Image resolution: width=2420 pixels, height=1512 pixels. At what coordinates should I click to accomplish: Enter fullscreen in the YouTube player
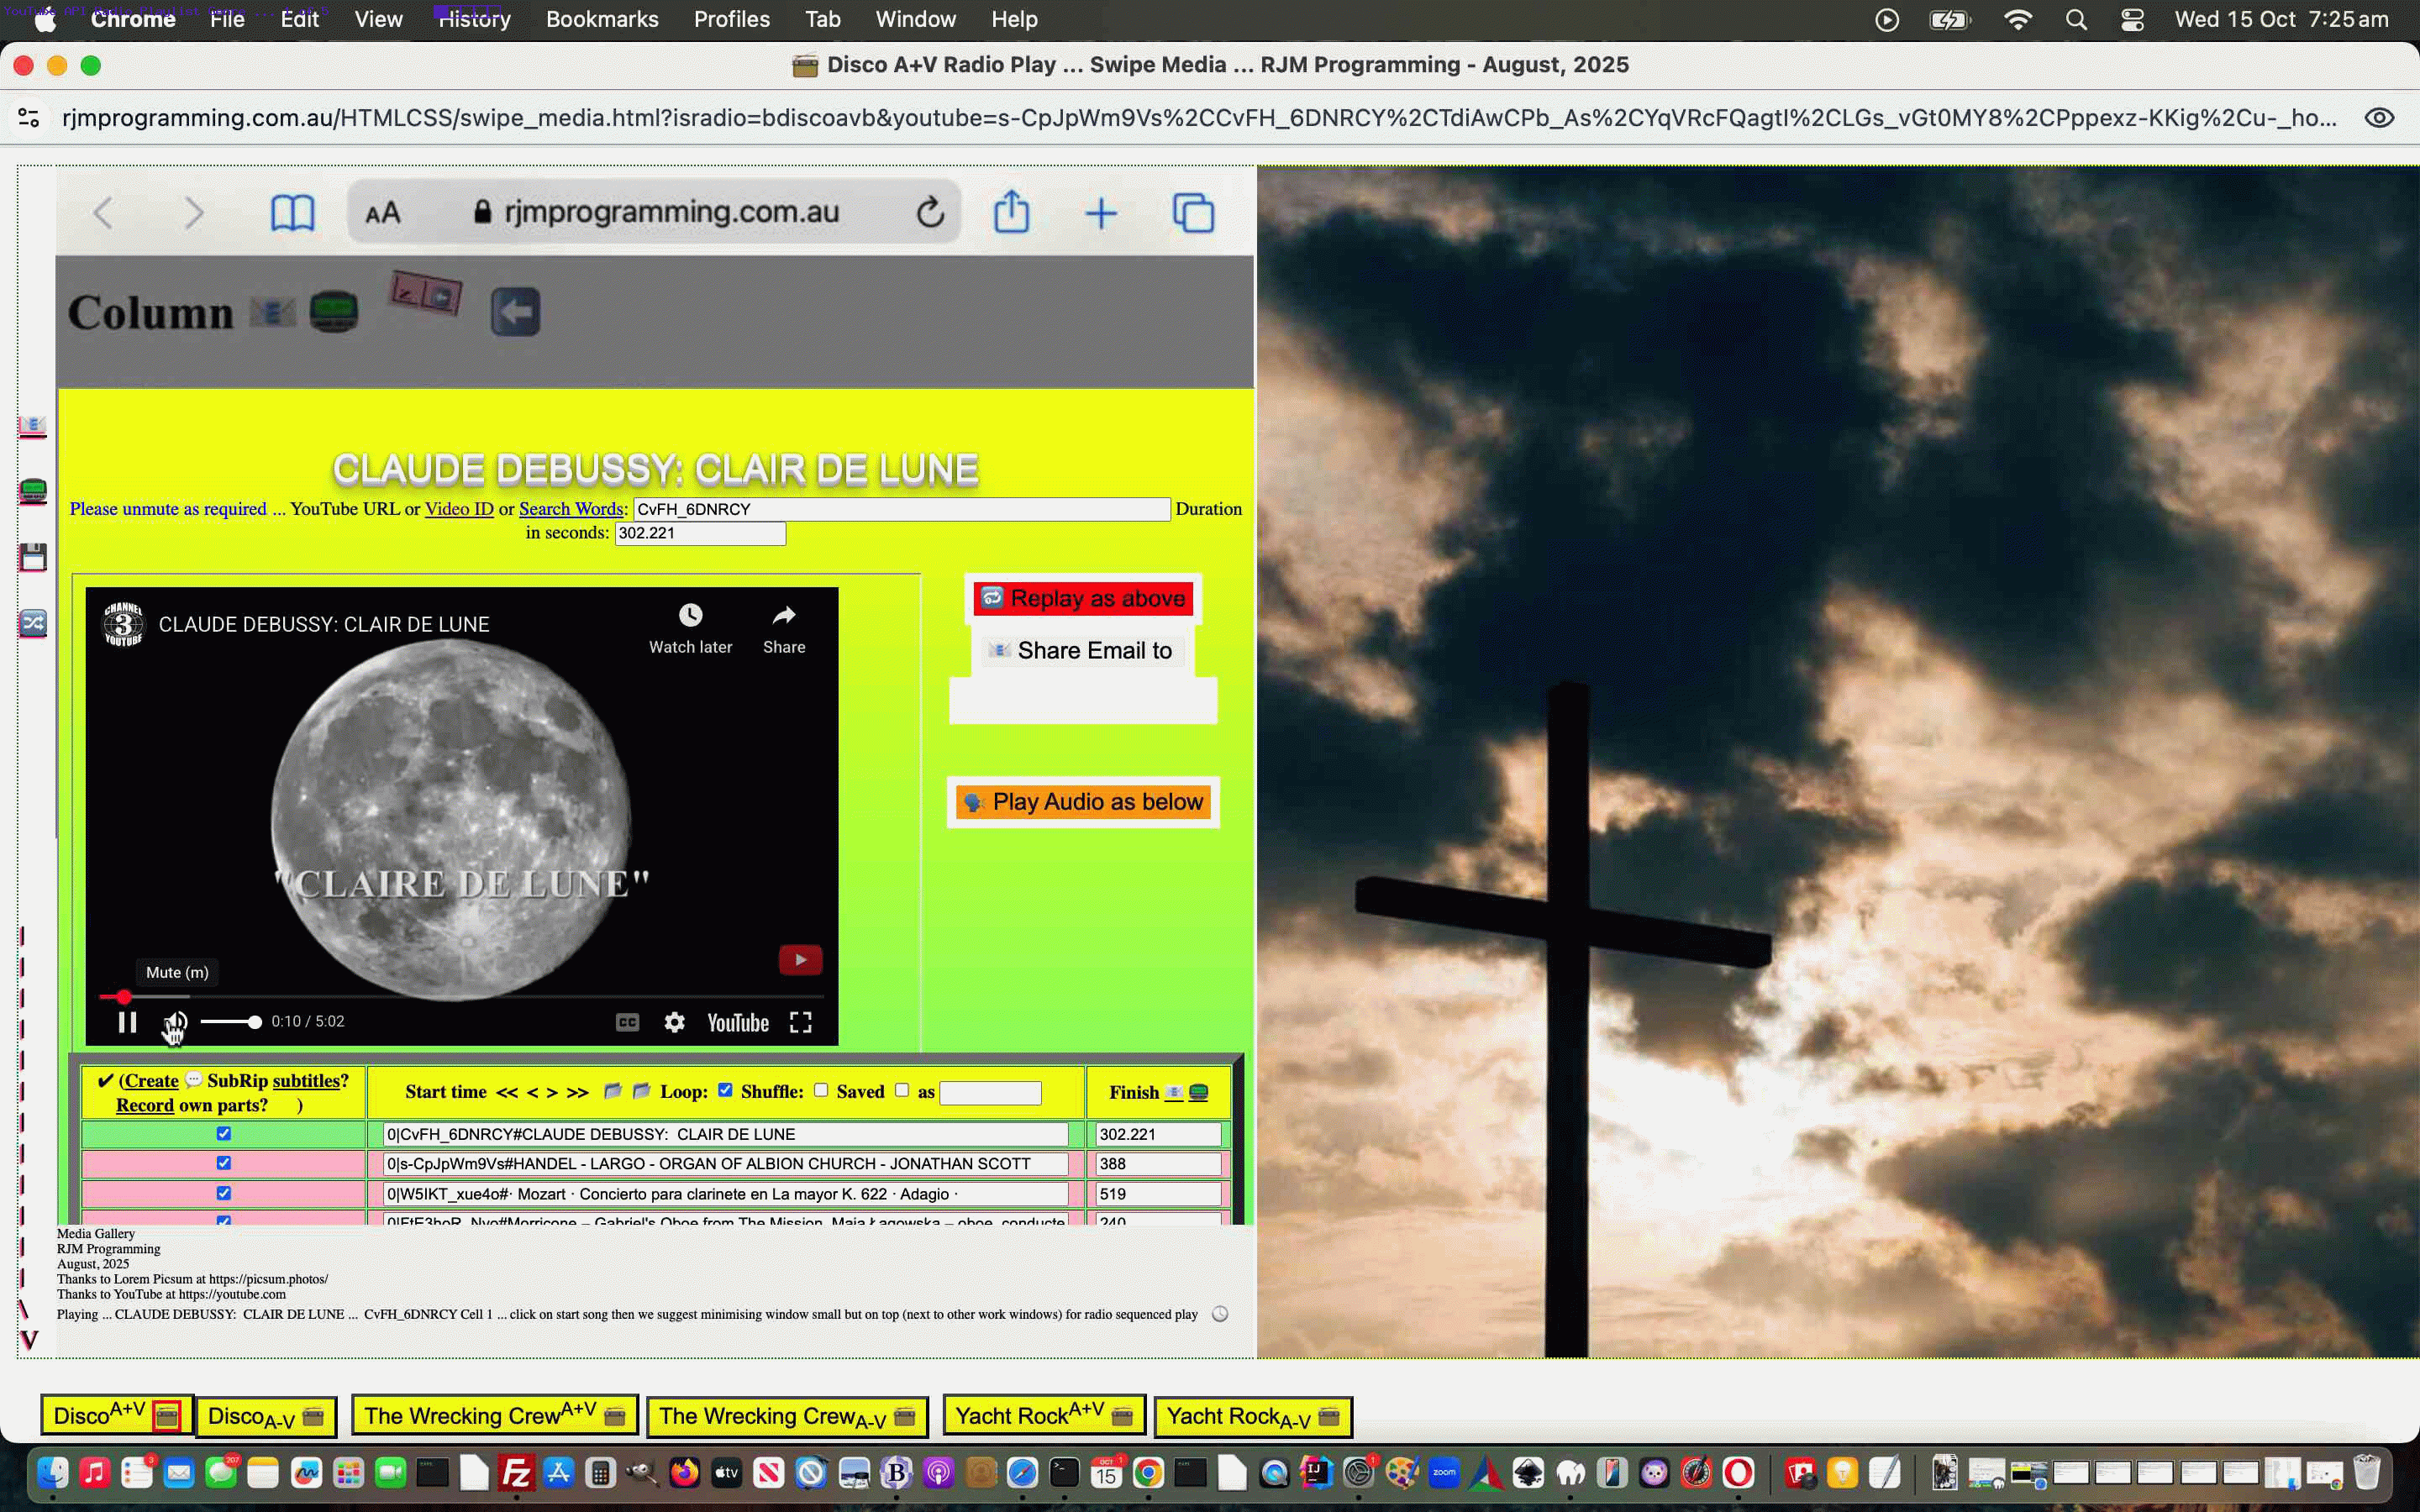[800, 1022]
